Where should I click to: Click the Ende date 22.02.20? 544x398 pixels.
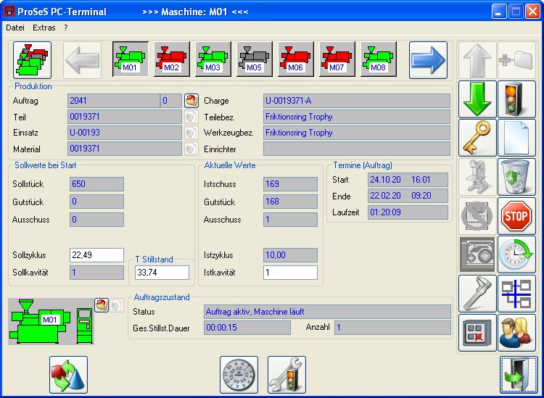(385, 196)
